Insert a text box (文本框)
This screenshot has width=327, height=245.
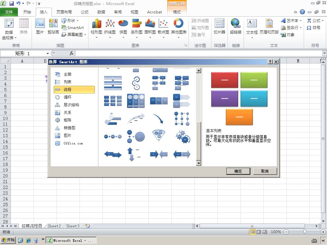coord(252,28)
